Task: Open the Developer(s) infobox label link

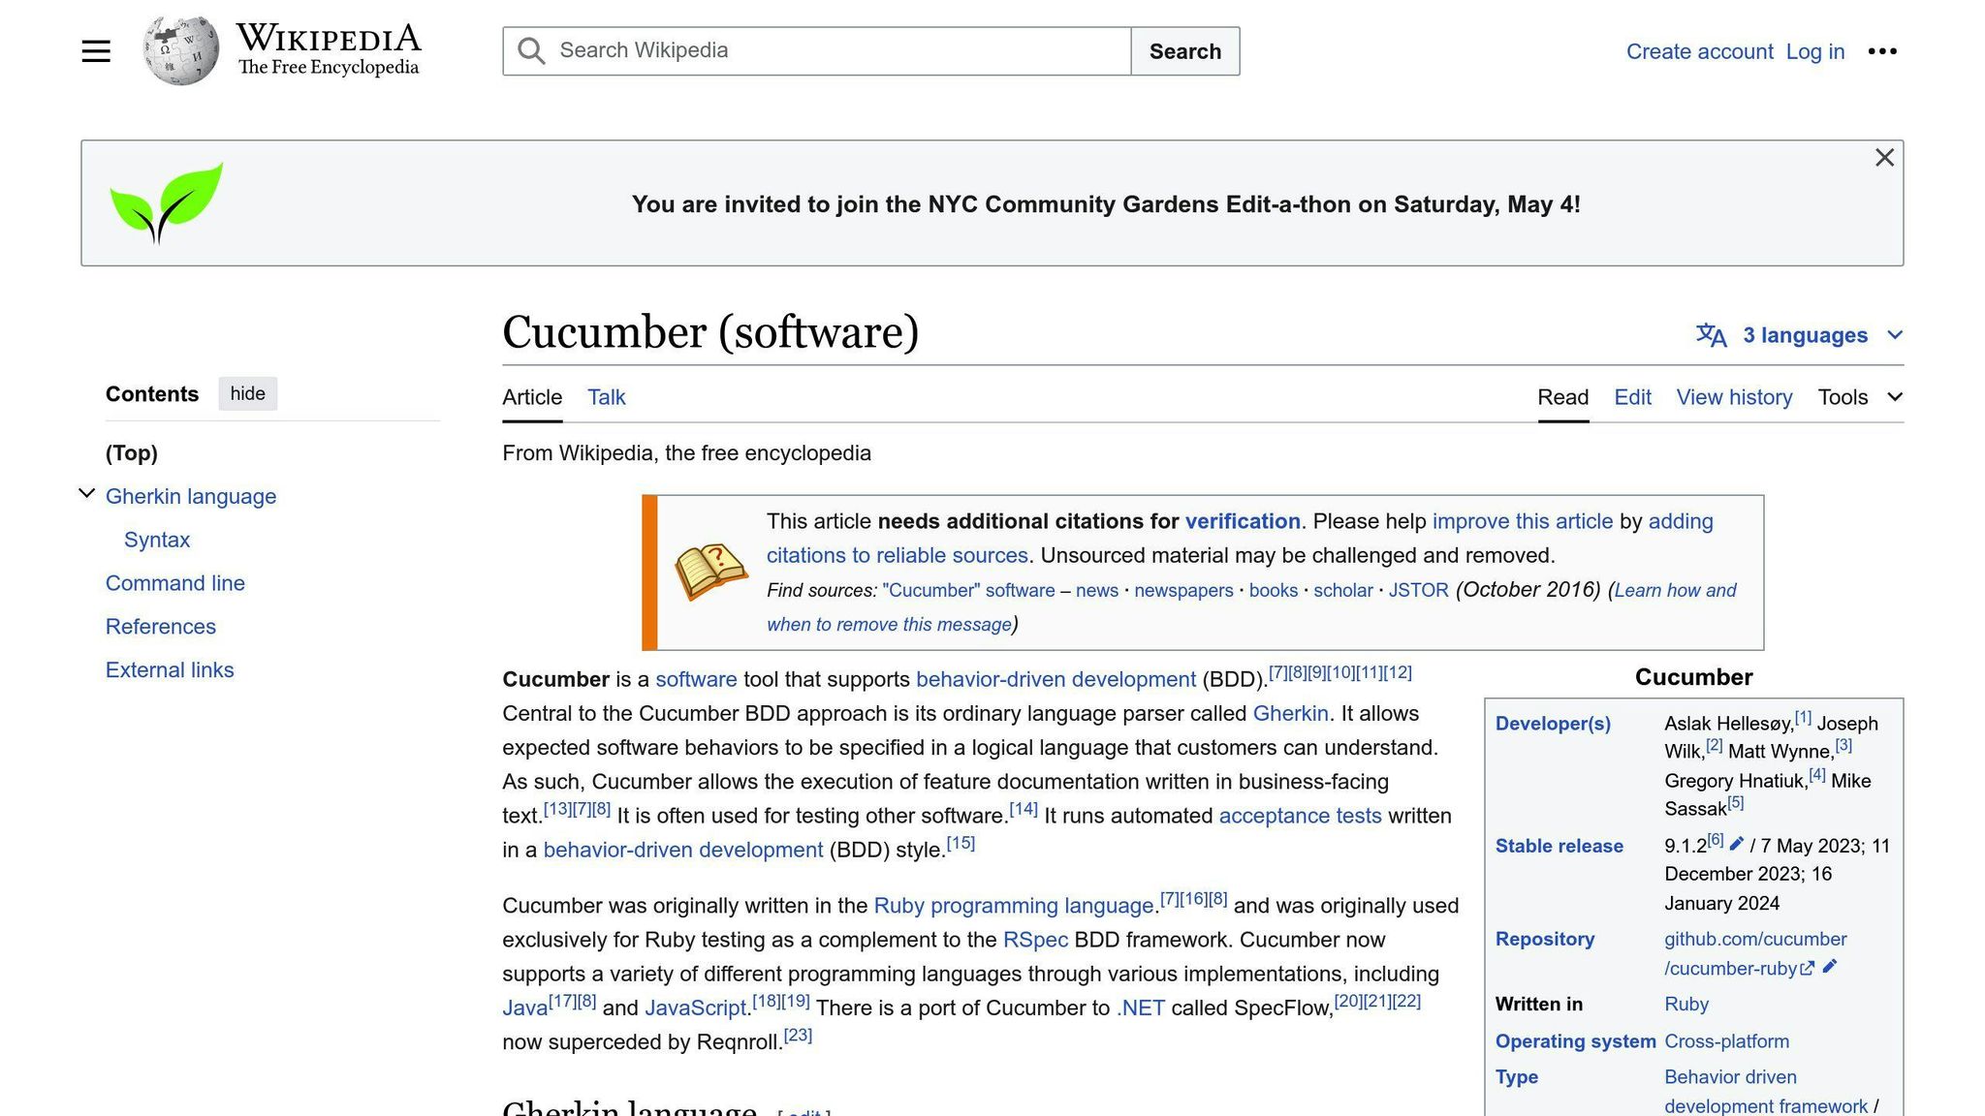Action: 1553,724
